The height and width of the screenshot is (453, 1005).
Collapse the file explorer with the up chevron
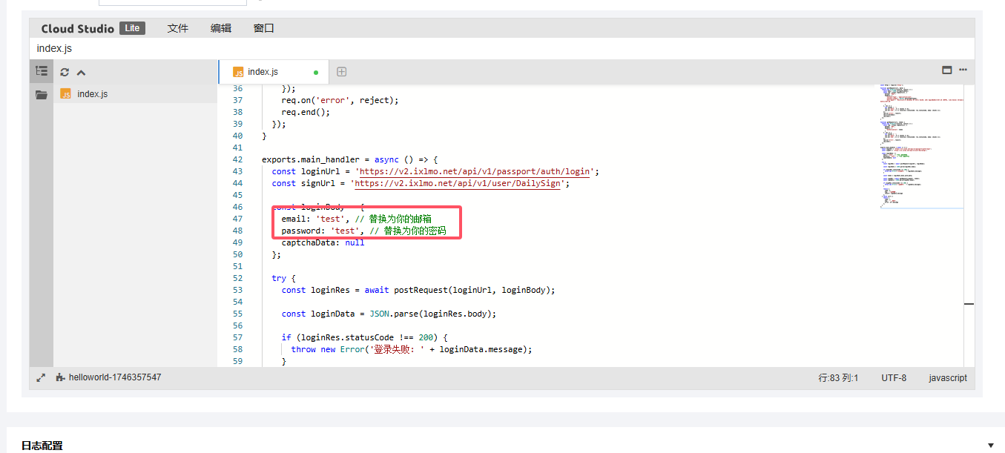point(82,73)
